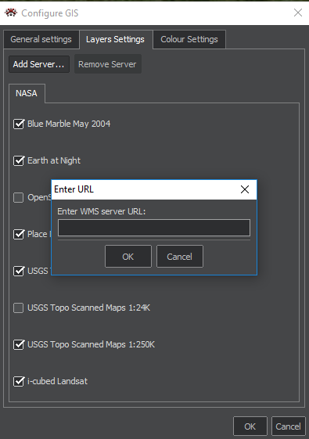
Task: Disable USGS Topo Scanned Maps 1:250K
Action: pyautogui.click(x=19, y=344)
